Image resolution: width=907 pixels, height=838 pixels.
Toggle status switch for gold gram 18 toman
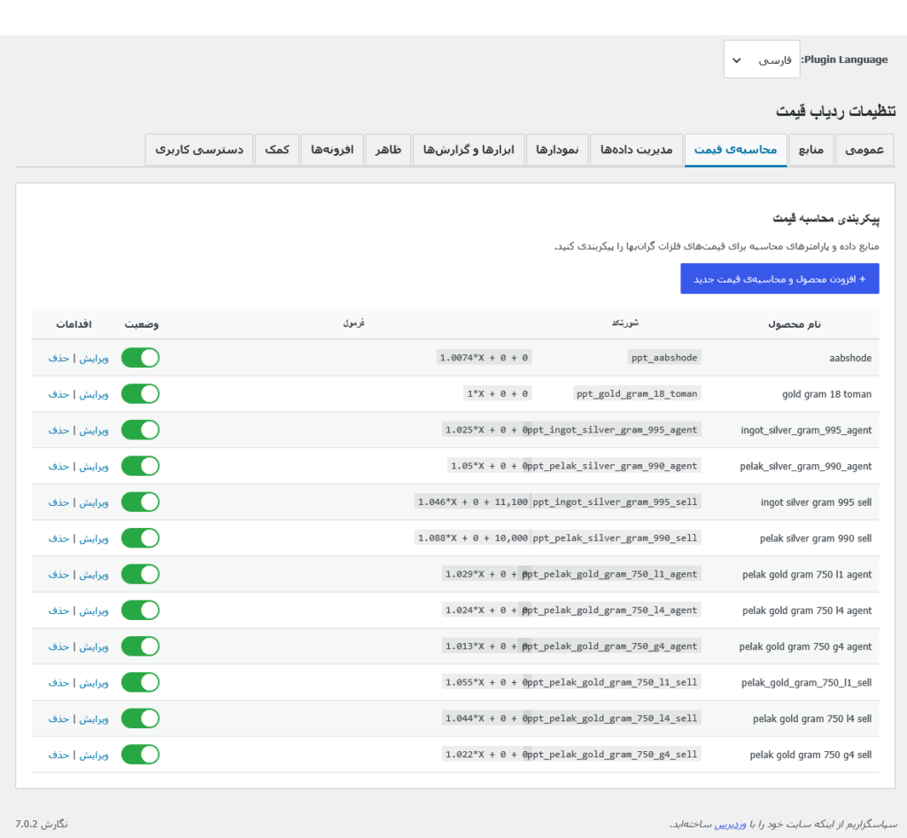[140, 394]
